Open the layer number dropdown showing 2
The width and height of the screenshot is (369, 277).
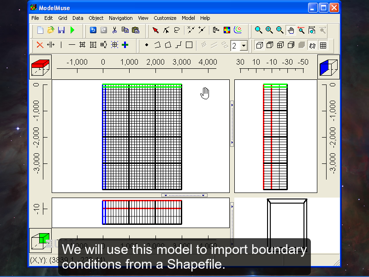[x=243, y=45]
